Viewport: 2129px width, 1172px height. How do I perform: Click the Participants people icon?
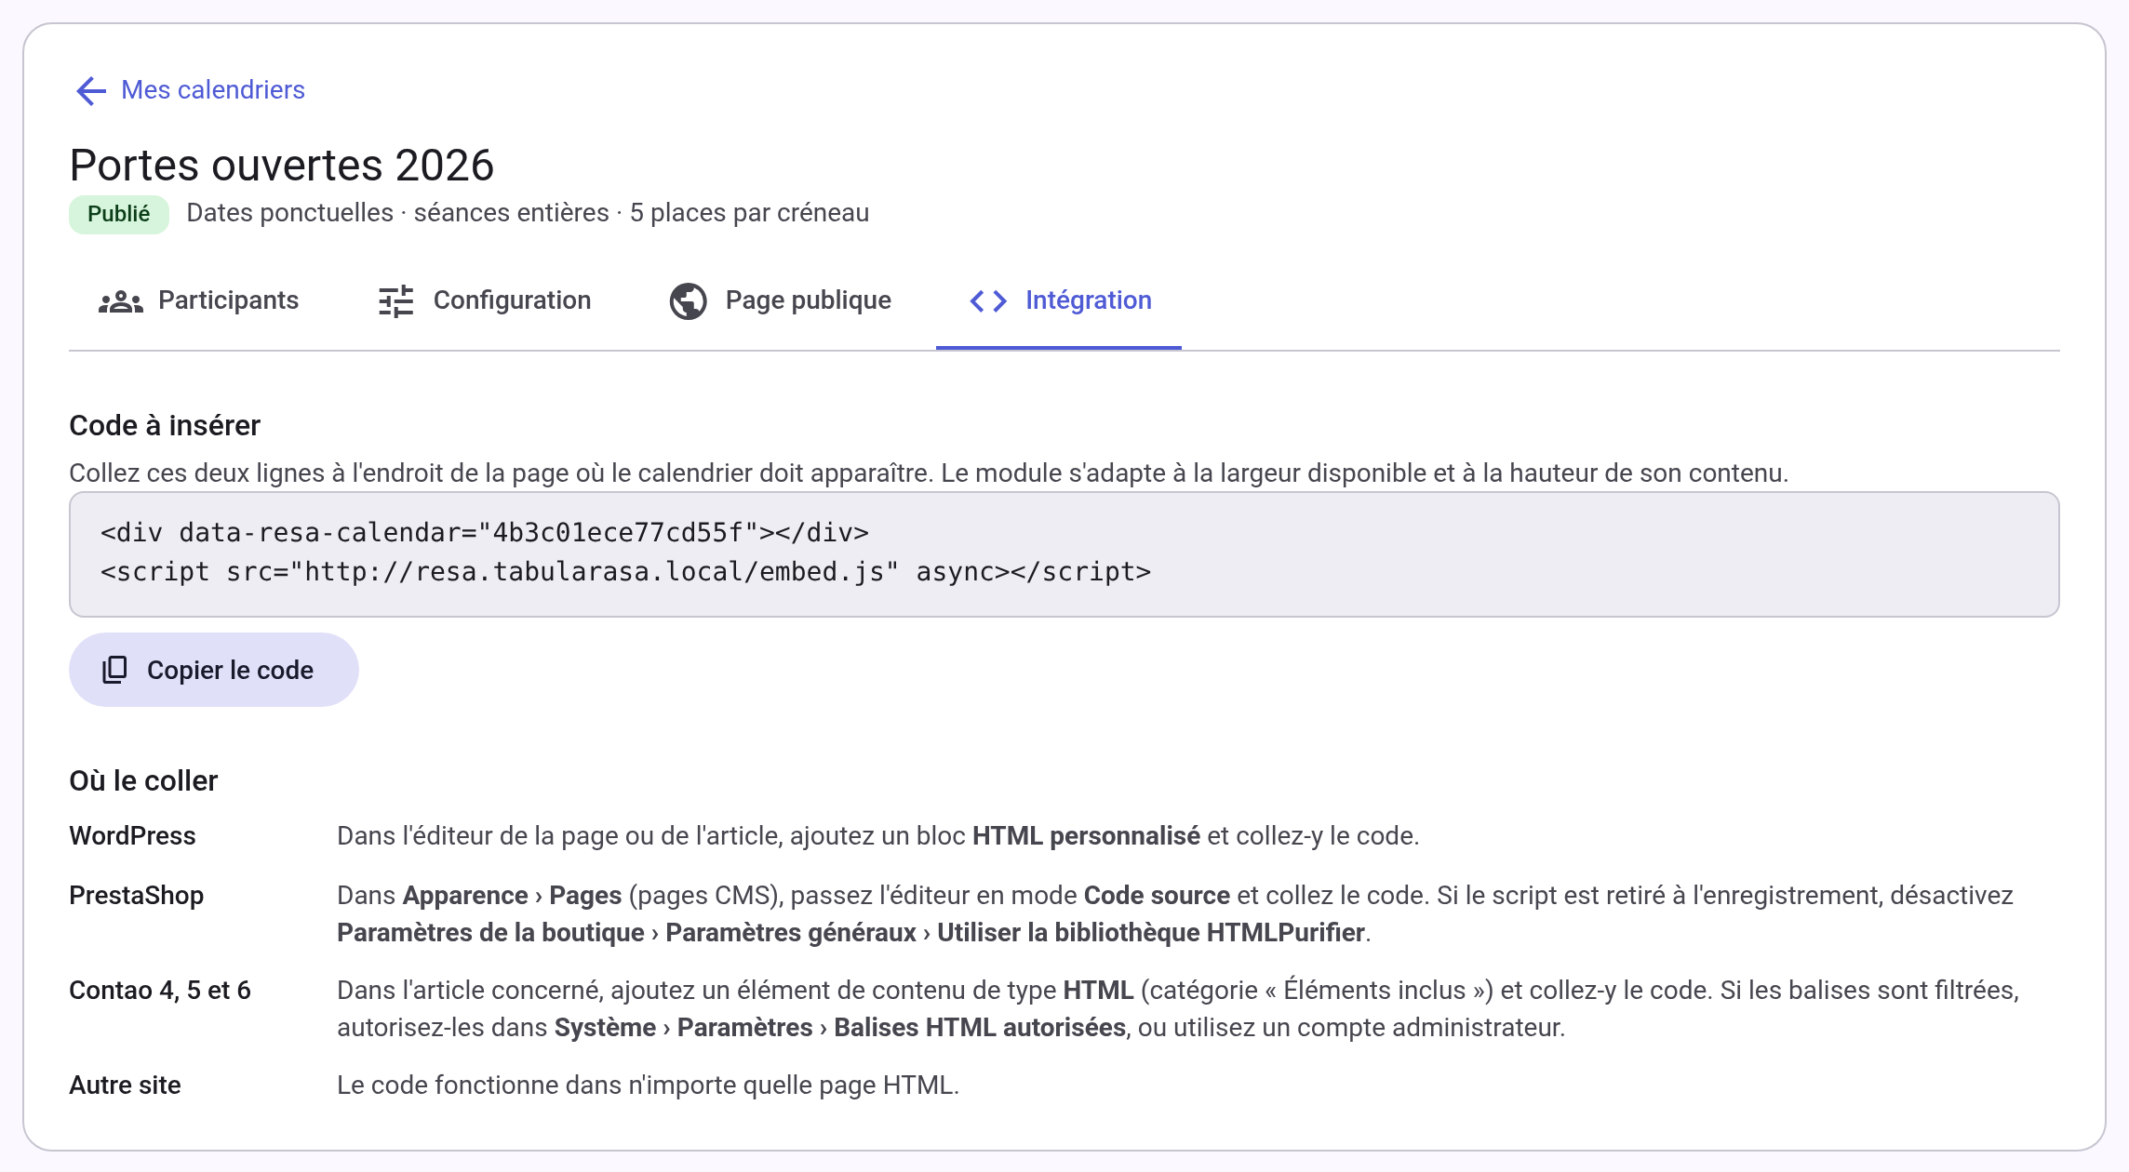(121, 301)
